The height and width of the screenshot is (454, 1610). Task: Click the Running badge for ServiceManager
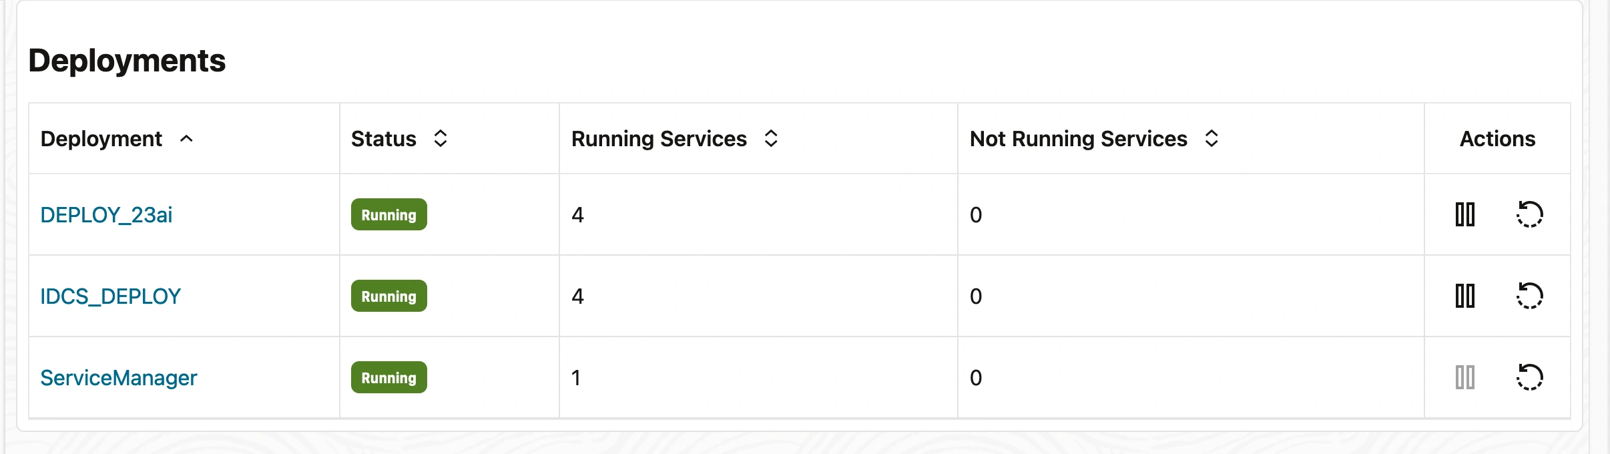pos(388,377)
